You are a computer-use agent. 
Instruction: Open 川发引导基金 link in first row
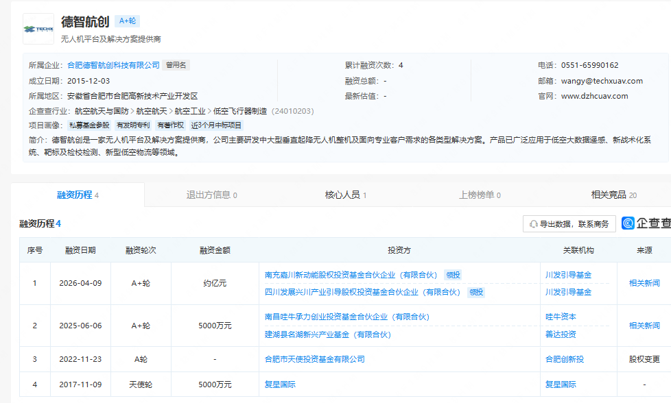(568, 275)
